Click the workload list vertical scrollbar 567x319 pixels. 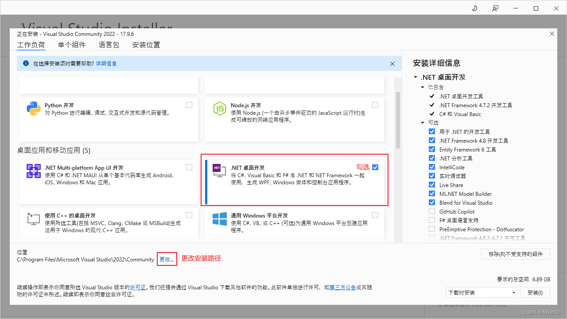pos(398,120)
